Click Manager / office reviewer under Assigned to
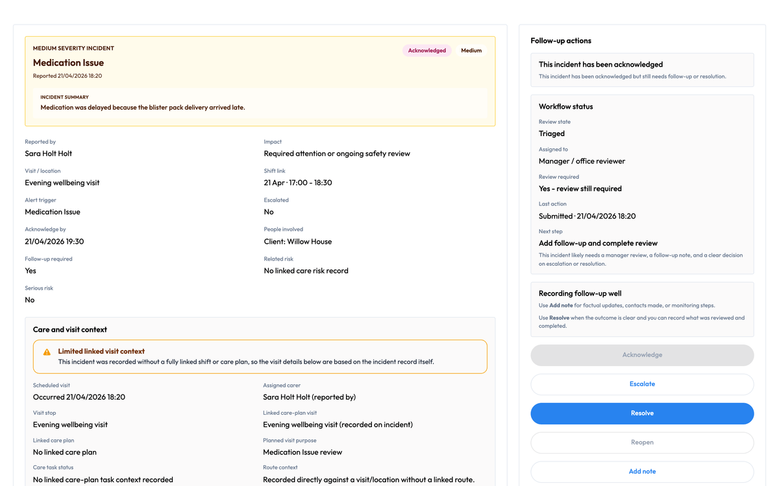The image size is (779, 486). [x=582, y=161]
